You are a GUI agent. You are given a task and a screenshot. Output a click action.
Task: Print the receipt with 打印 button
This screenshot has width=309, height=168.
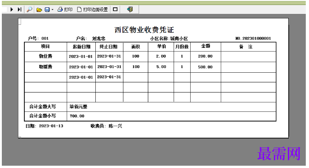pos(65,10)
